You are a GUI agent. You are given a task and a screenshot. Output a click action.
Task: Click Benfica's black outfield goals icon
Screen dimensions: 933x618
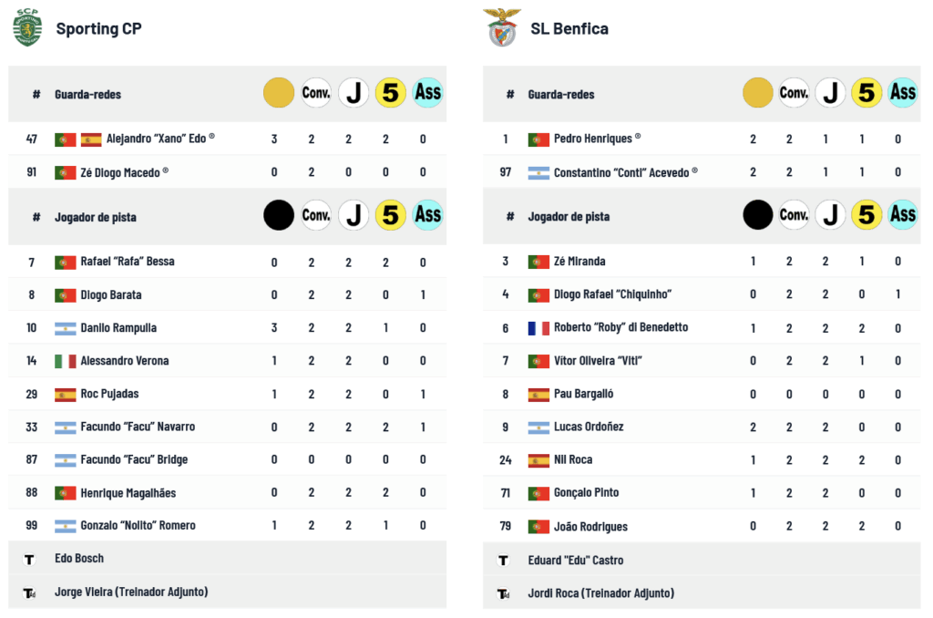point(758,215)
